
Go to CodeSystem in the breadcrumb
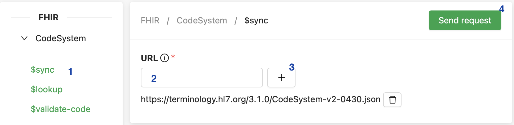202,21
